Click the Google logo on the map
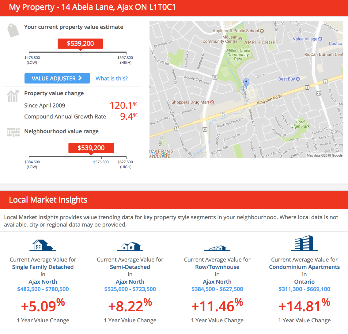Viewport: 348px width, 334px height. point(160,154)
